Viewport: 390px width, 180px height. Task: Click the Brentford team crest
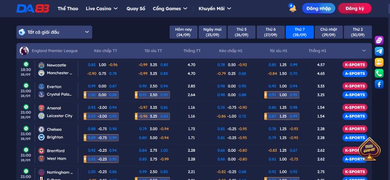tap(41, 151)
